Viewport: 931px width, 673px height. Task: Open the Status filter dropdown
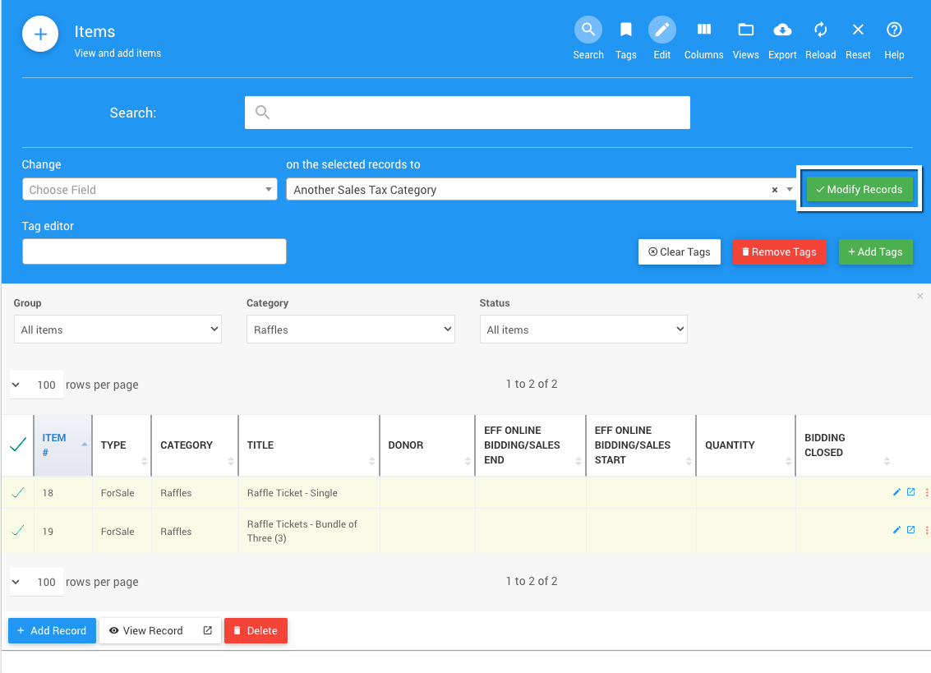(583, 330)
